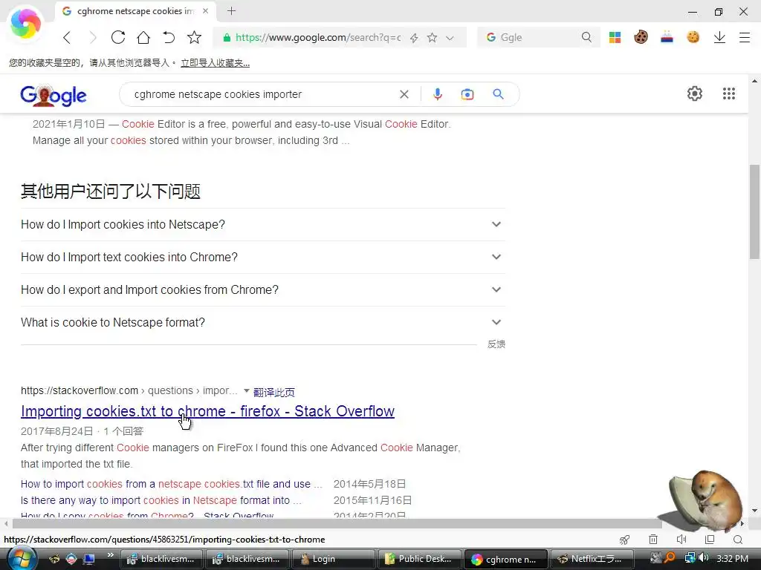Switch to the Login taskbar window
Viewport: 761px width, 570px height.
tap(334, 559)
